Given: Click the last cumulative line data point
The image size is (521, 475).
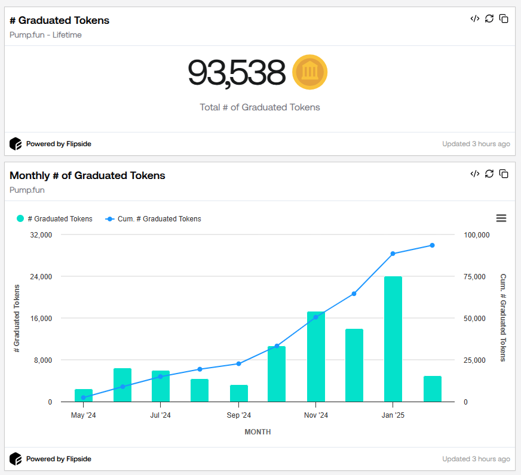Looking at the screenshot, I should [432, 245].
